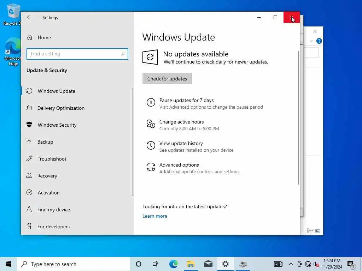
Task: Click the sidebar vertical scrollbar
Action: (133, 142)
